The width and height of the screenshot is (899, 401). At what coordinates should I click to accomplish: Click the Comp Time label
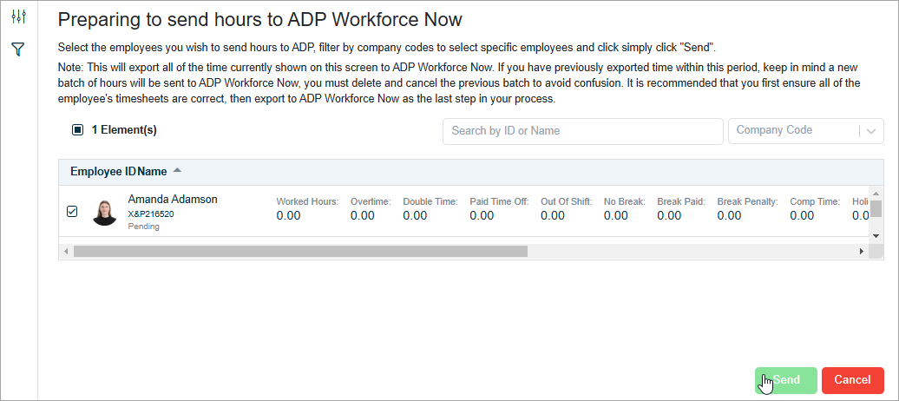click(815, 202)
